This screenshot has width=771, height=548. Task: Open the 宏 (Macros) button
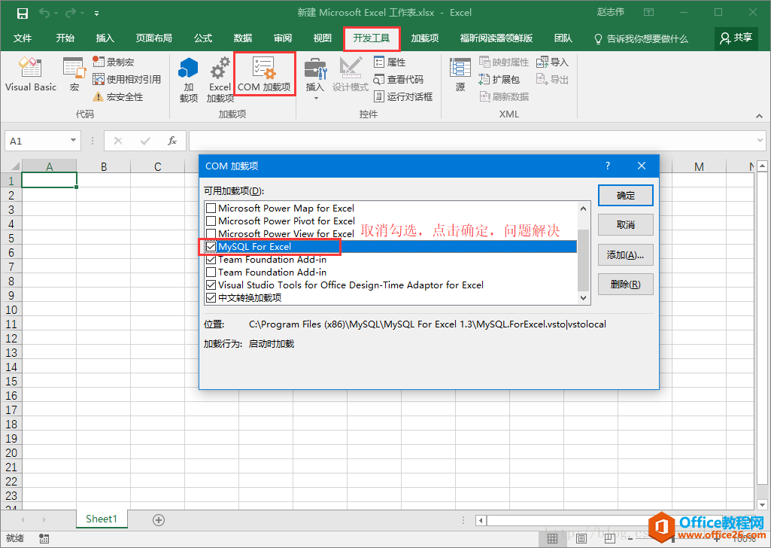[74, 75]
